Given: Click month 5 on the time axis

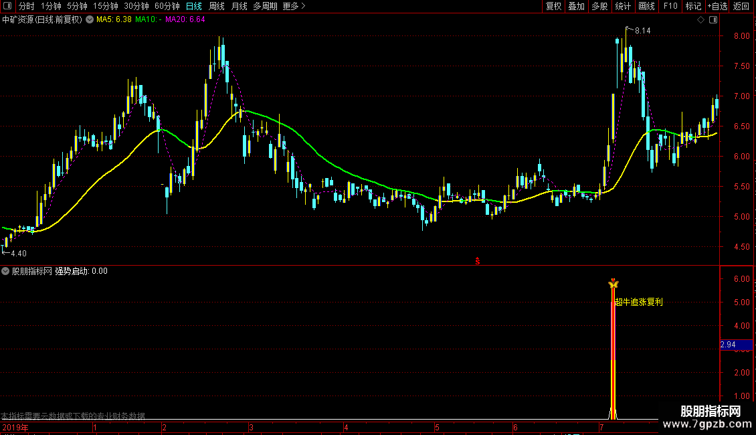Looking at the screenshot, I should tap(438, 428).
